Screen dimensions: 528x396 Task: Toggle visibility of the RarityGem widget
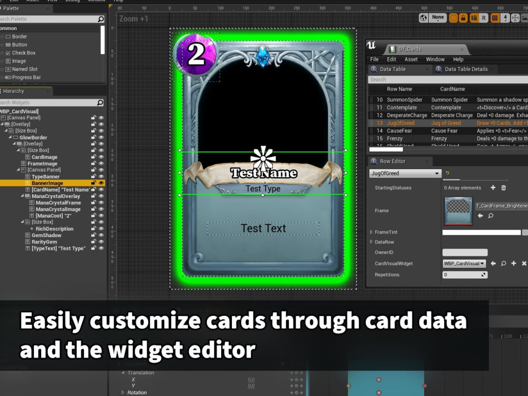coord(101,241)
